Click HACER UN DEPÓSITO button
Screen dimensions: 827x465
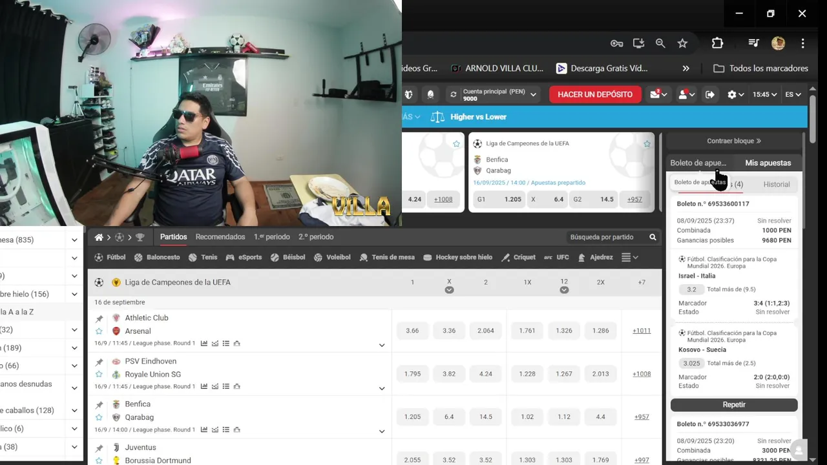point(595,94)
